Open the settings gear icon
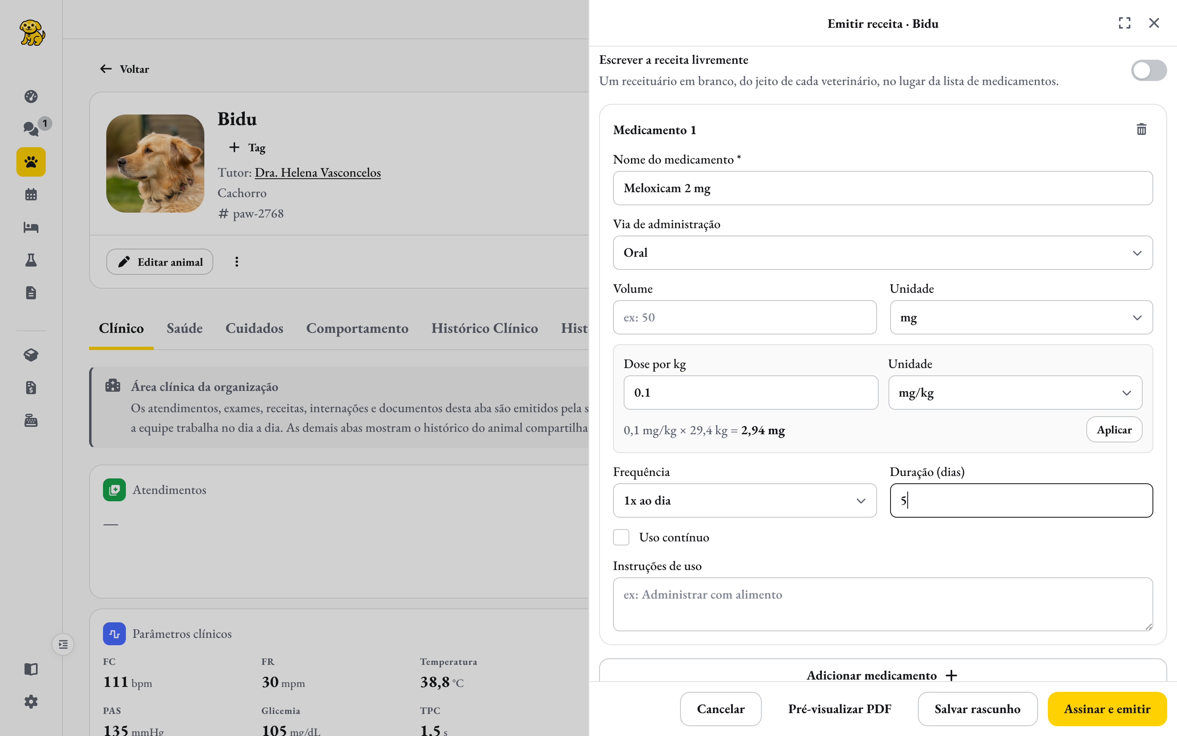 [31, 701]
